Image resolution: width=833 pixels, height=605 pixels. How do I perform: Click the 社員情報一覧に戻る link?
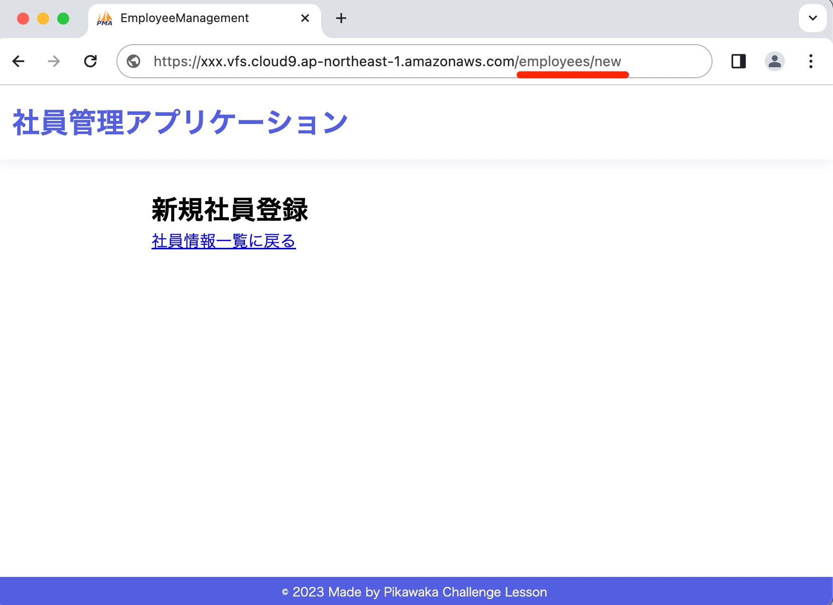click(x=223, y=241)
